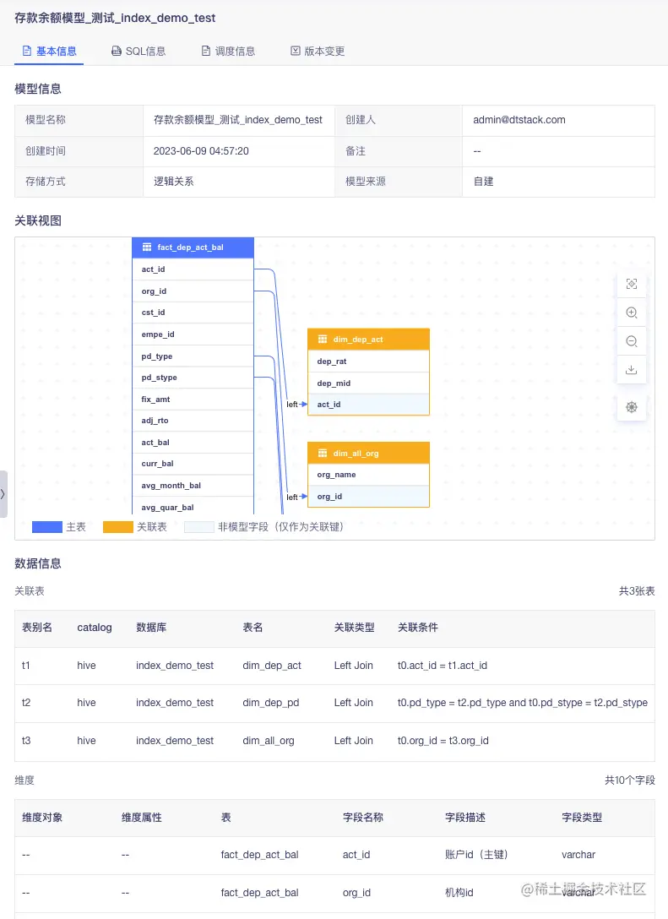
Task: Click the 共10个字段 count label
Action: [630, 780]
